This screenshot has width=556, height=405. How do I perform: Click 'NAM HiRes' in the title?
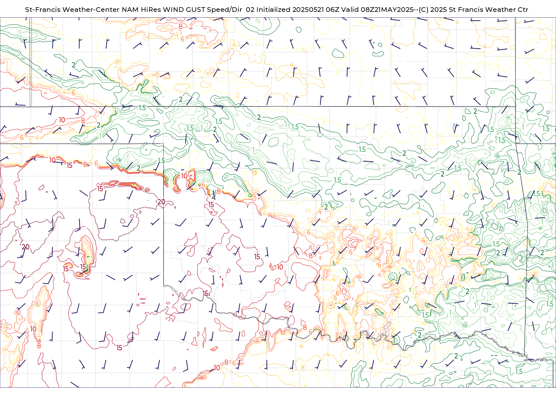141,10
